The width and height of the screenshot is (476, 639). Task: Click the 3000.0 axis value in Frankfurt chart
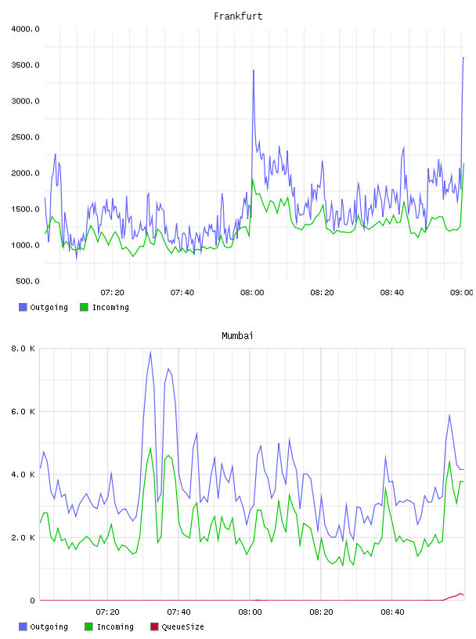coord(25,101)
